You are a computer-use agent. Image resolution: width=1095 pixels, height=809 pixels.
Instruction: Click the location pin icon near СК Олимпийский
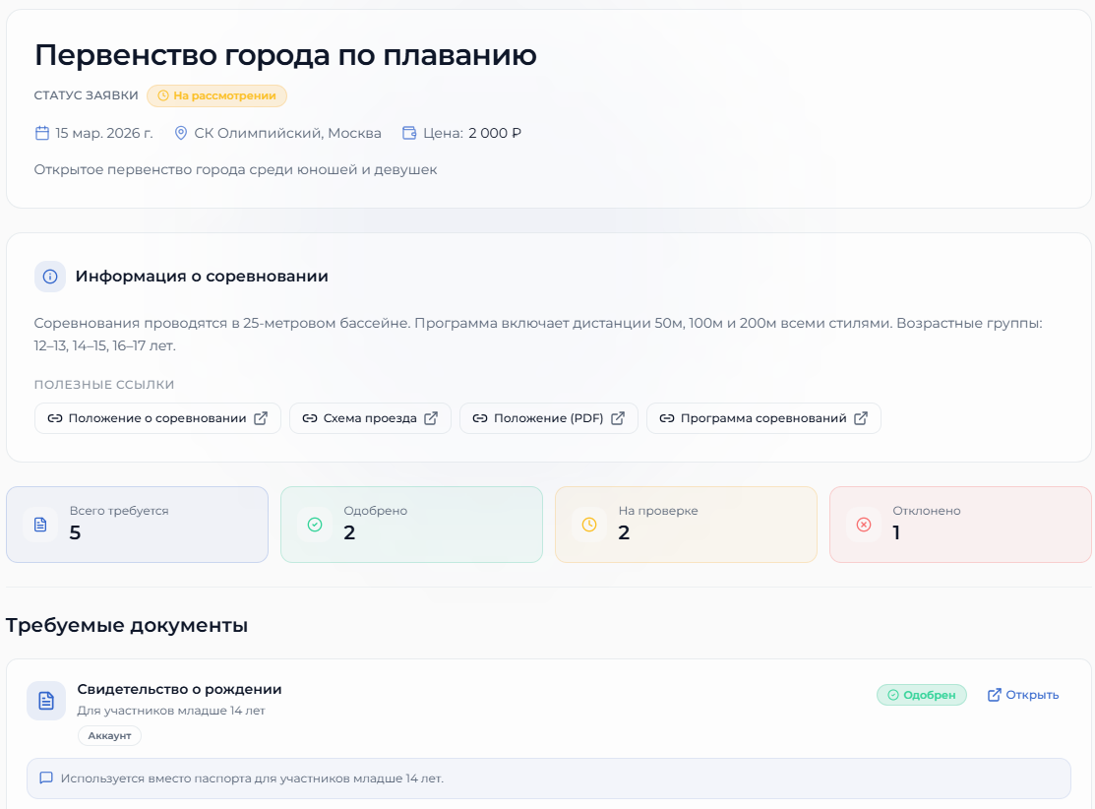(180, 132)
